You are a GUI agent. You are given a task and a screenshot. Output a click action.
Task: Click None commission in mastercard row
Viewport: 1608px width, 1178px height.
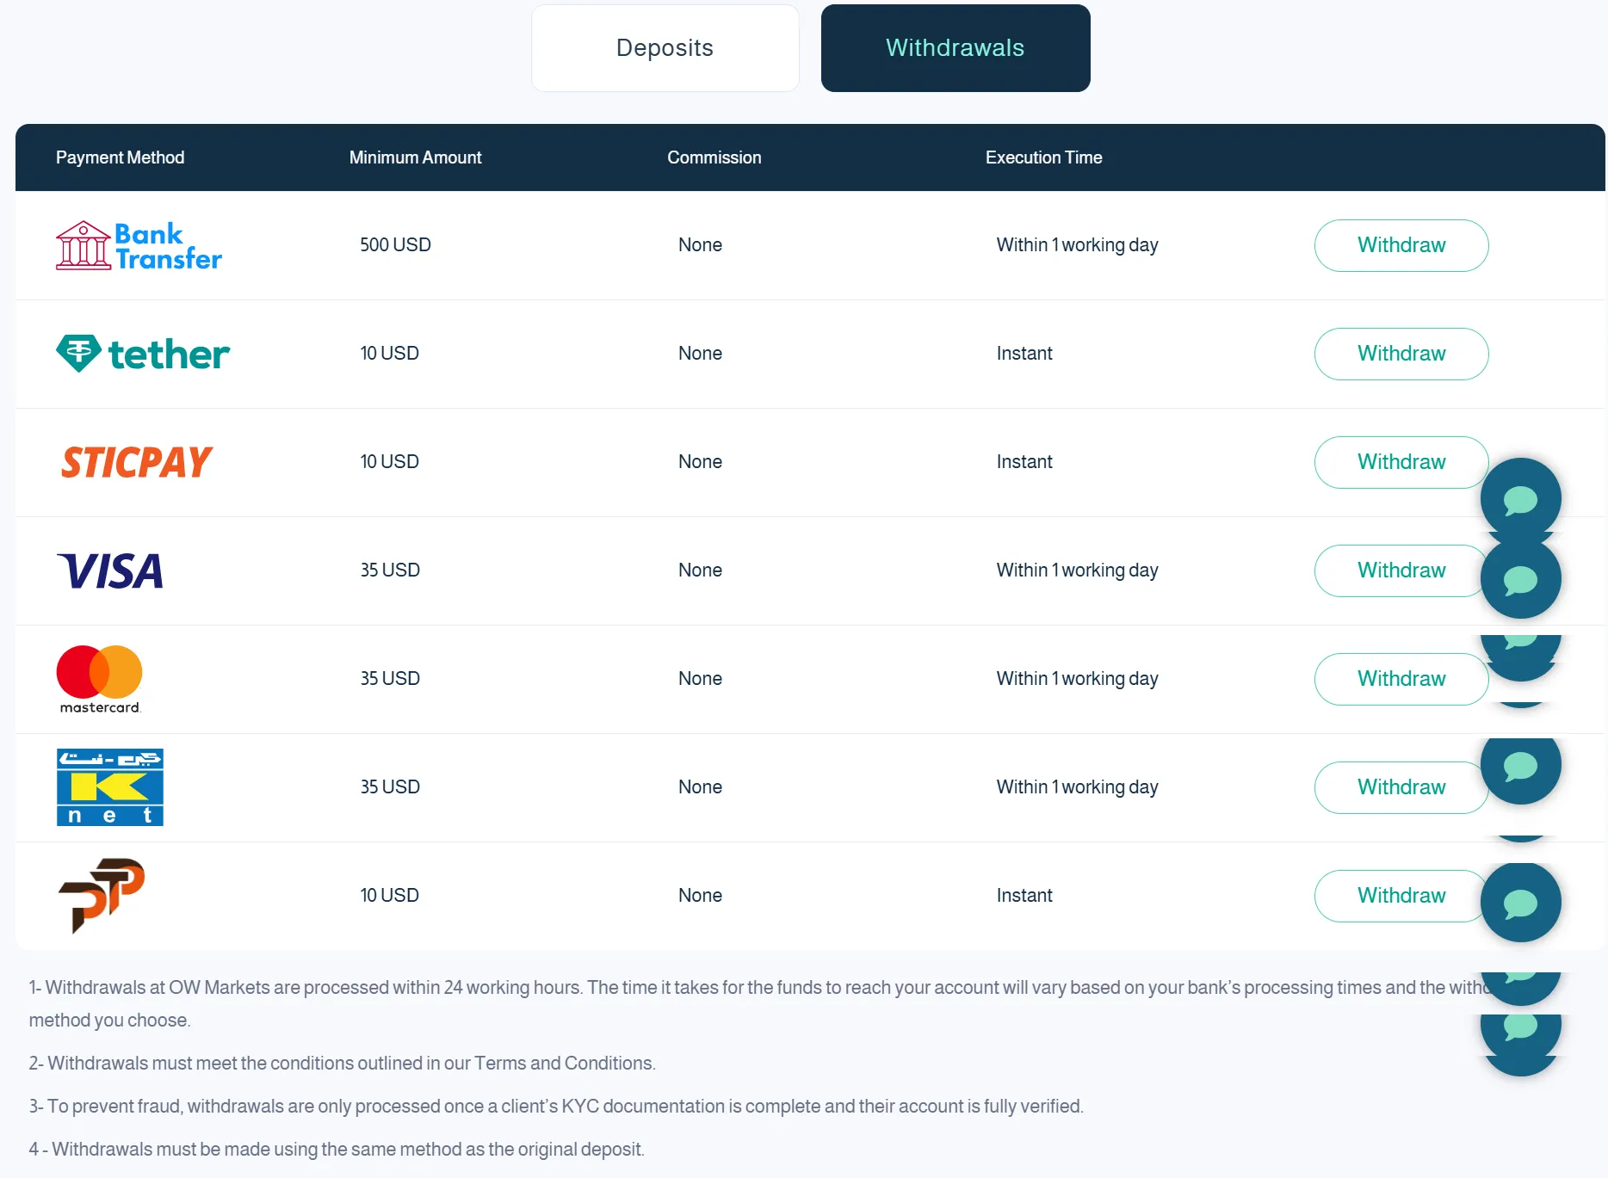coord(700,679)
